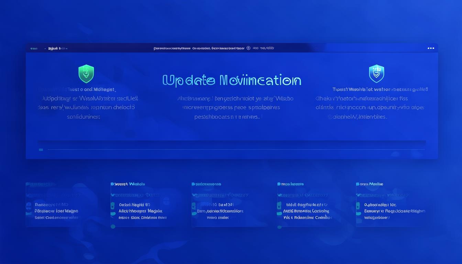This screenshot has width=462, height=264.
Task: Open the three-dot menu in the title bar
Action: (x=431, y=48)
